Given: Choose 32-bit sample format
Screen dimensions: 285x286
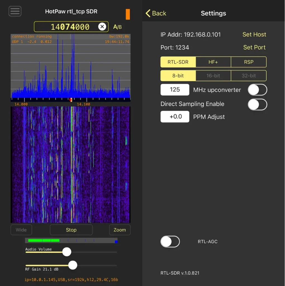Looking at the screenshot, I should click(249, 76).
